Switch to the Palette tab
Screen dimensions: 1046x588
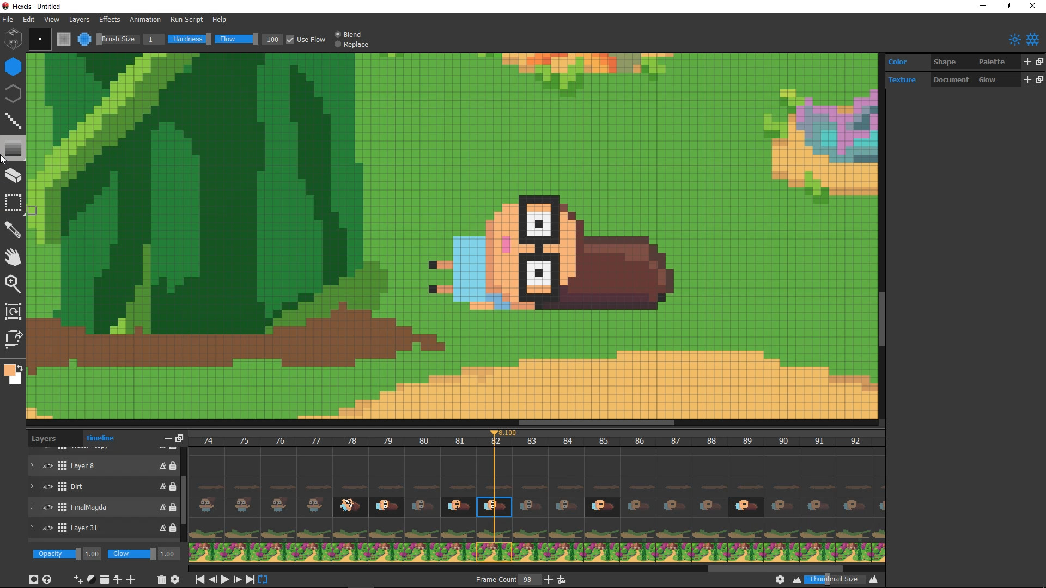[991, 62]
